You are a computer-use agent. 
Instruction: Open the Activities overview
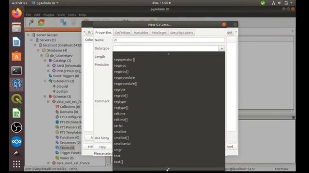[x=19, y=3]
